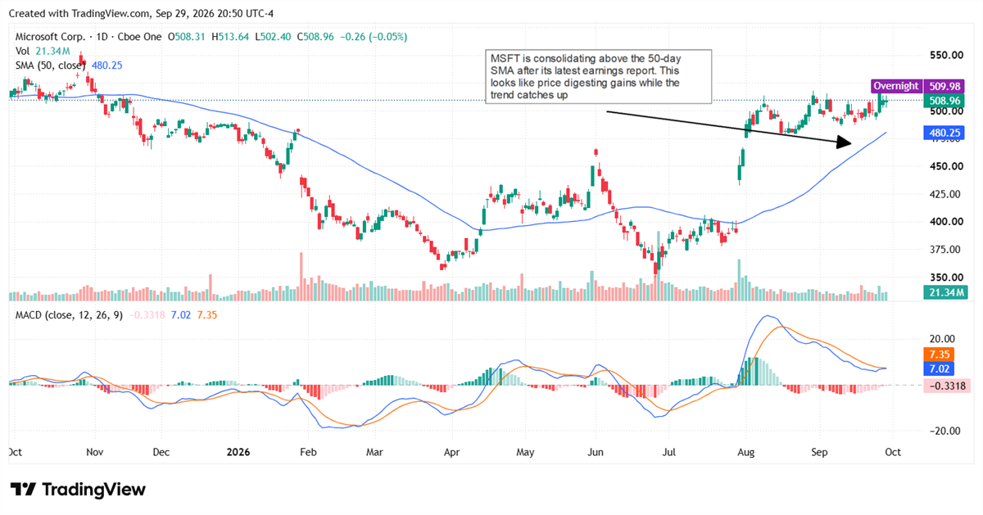Click the '400.00' price axis label
983x515 pixels.
(944, 221)
